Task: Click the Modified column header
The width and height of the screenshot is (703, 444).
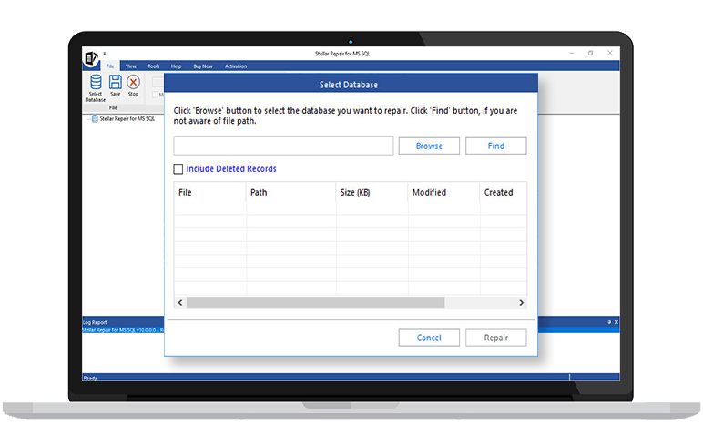Action: coord(443,193)
